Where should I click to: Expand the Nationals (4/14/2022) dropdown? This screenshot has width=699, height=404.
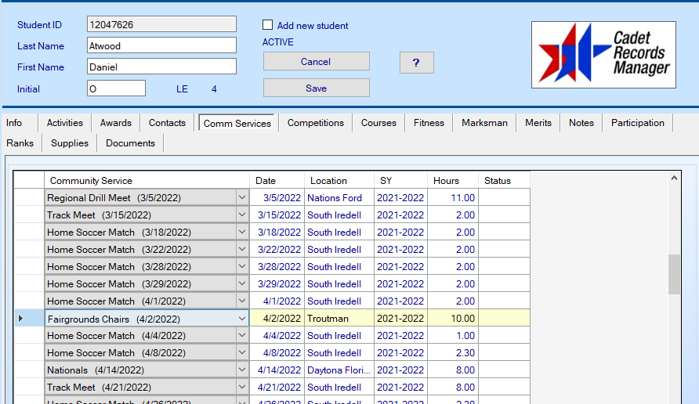(x=242, y=370)
